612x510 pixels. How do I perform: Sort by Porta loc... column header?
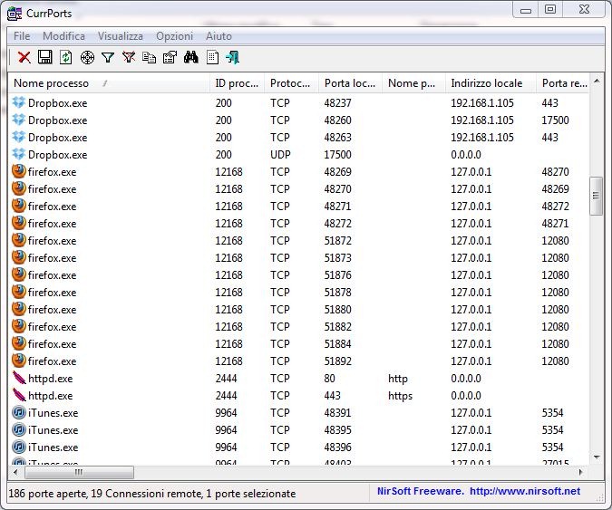[351, 83]
